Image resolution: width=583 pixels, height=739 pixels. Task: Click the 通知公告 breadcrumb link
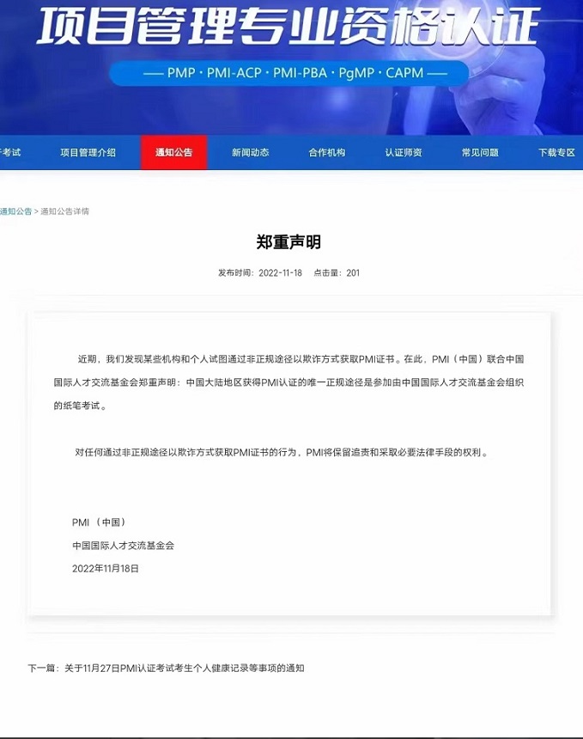15,211
